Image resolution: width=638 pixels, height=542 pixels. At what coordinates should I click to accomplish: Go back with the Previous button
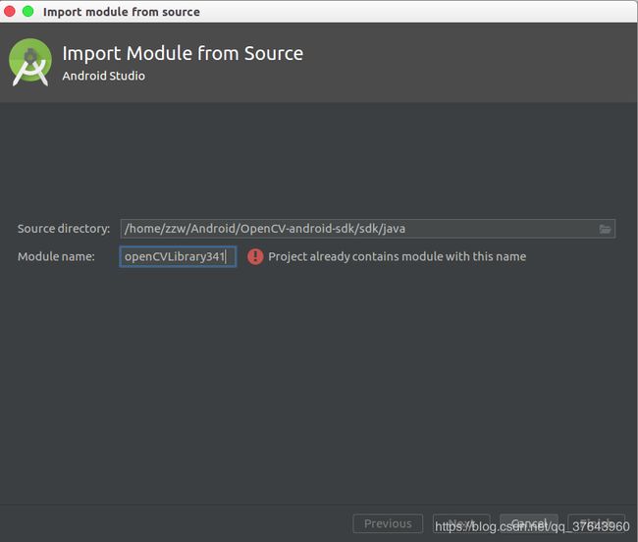click(388, 523)
